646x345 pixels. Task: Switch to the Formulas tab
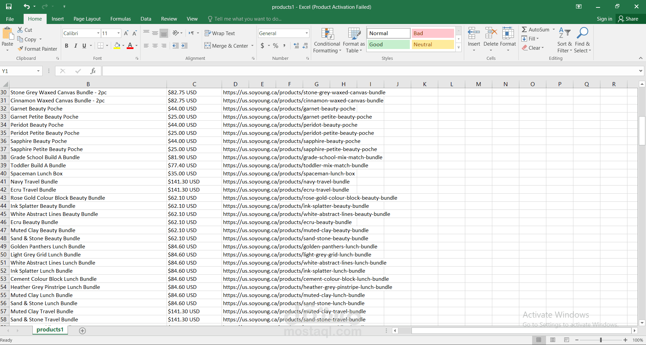tap(121, 19)
